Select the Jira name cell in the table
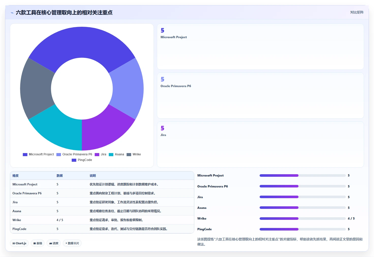This screenshot has width=374, height=257. pos(15,202)
